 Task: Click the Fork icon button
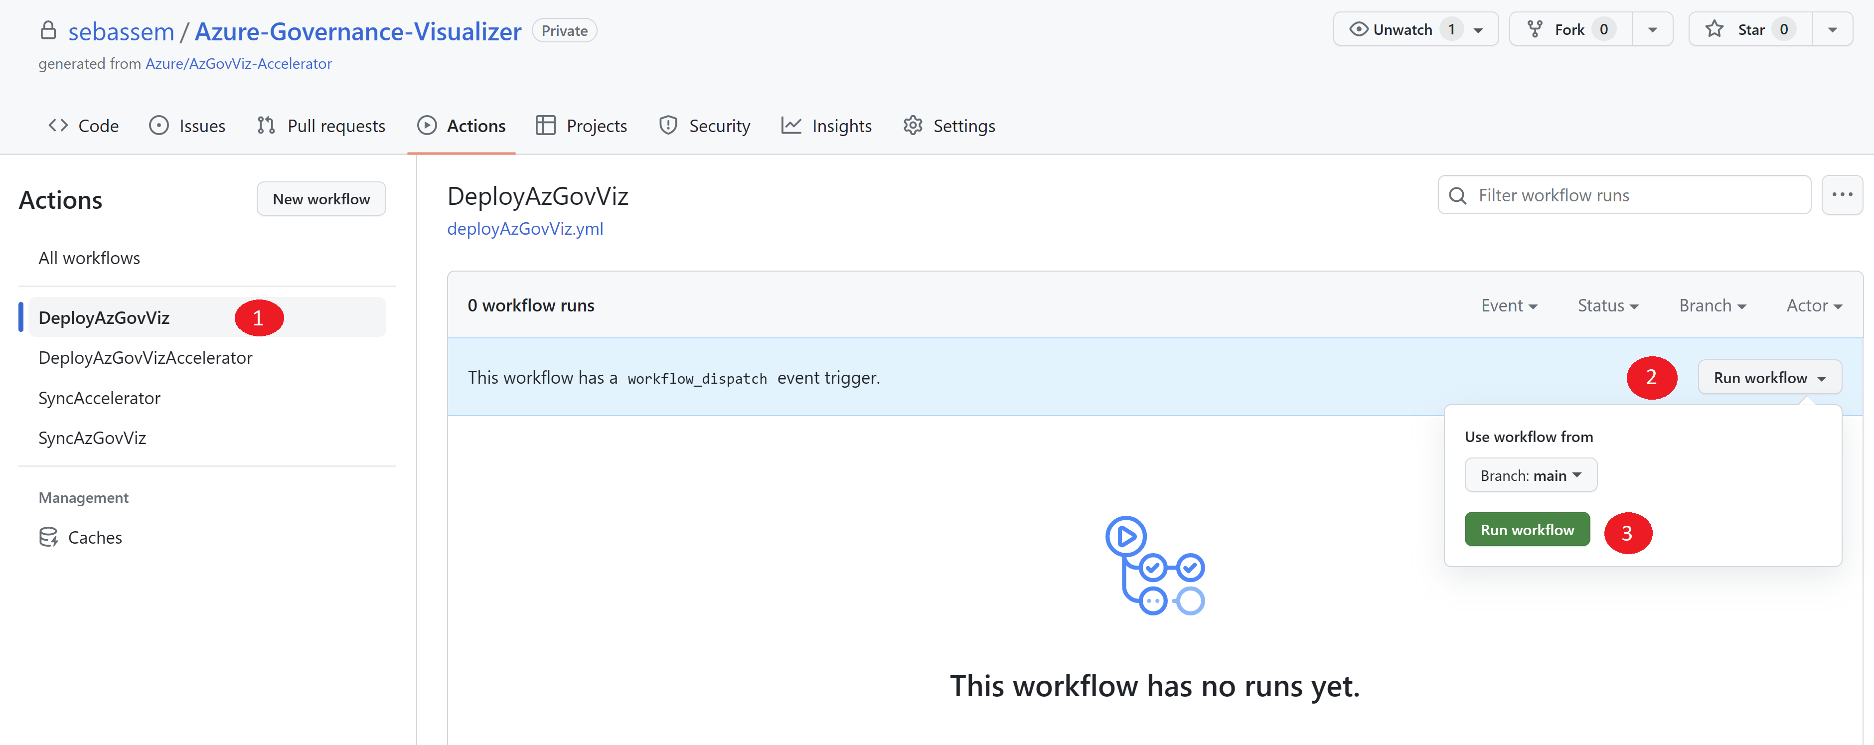[1534, 29]
